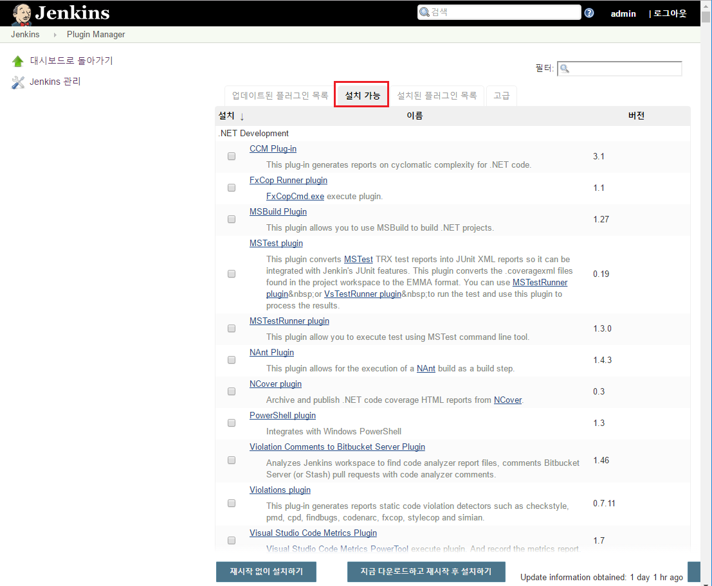Click 대시보드로 돌아가기 link
Image resolution: width=712 pixels, height=586 pixels.
coord(71,61)
